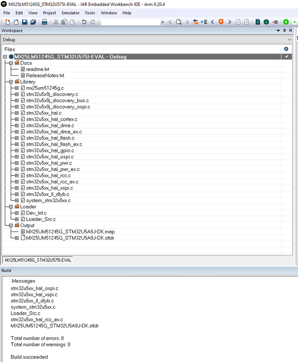This screenshot has width=298, height=362.
Task: Open the File menu
Action: pyautogui.click(x=7, y=13)
